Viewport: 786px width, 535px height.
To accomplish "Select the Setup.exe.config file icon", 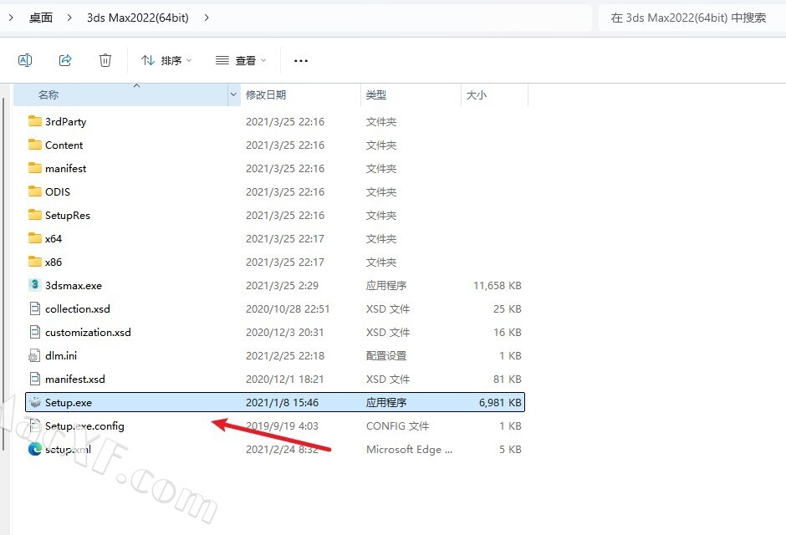I will pyautogui.click(x=34, y=425).
